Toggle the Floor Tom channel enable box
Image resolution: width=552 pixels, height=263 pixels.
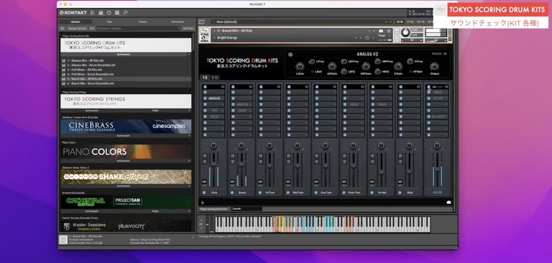(344, 192)
